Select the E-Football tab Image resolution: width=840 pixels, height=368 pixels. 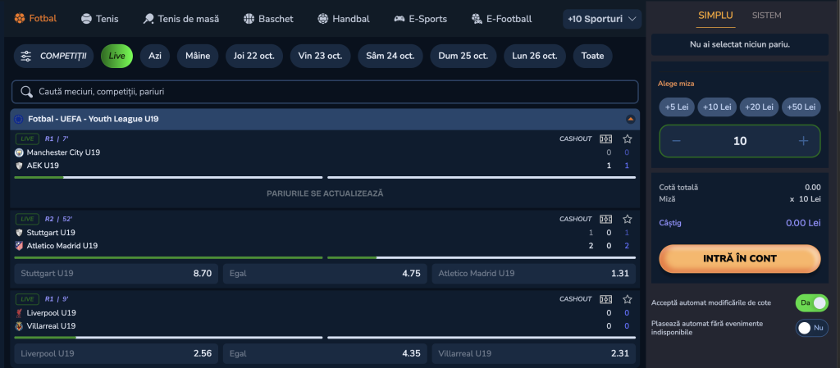click(x=501, y=19)
